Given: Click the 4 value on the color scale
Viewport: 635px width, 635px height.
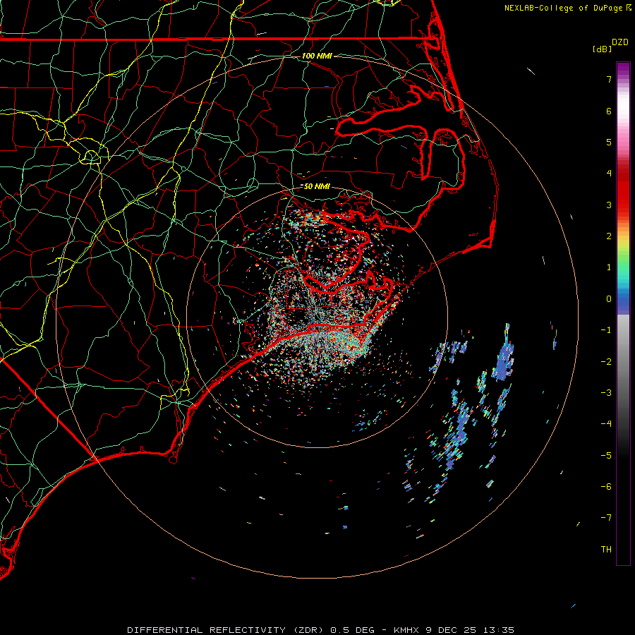Looking at the screenshot, I should coord(609,174).
